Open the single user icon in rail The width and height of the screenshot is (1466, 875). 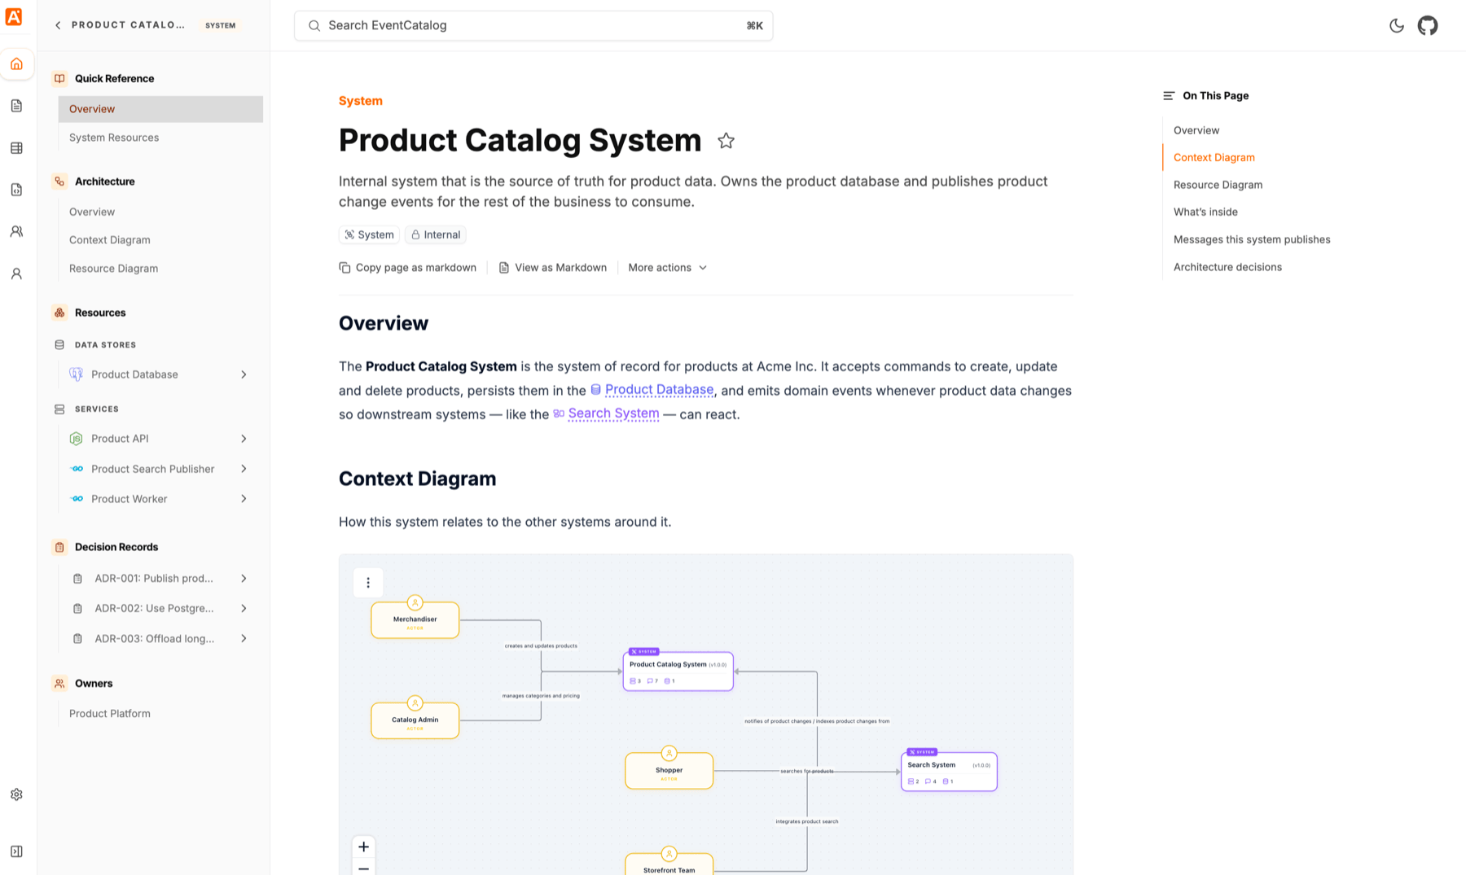coord(16,274)
